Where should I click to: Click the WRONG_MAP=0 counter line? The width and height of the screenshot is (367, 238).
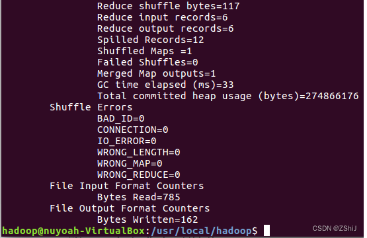click(x=130, y=163)
